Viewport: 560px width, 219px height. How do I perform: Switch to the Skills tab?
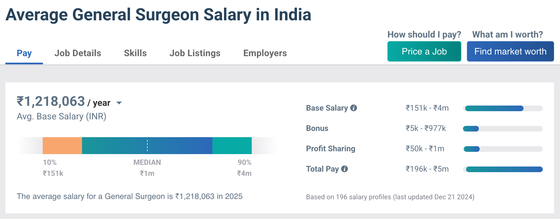click(135, 53)
